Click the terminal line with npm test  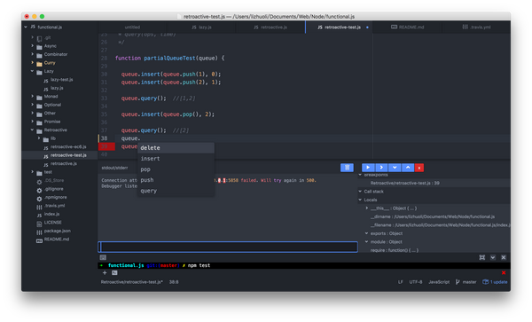[x=304, y=266]
